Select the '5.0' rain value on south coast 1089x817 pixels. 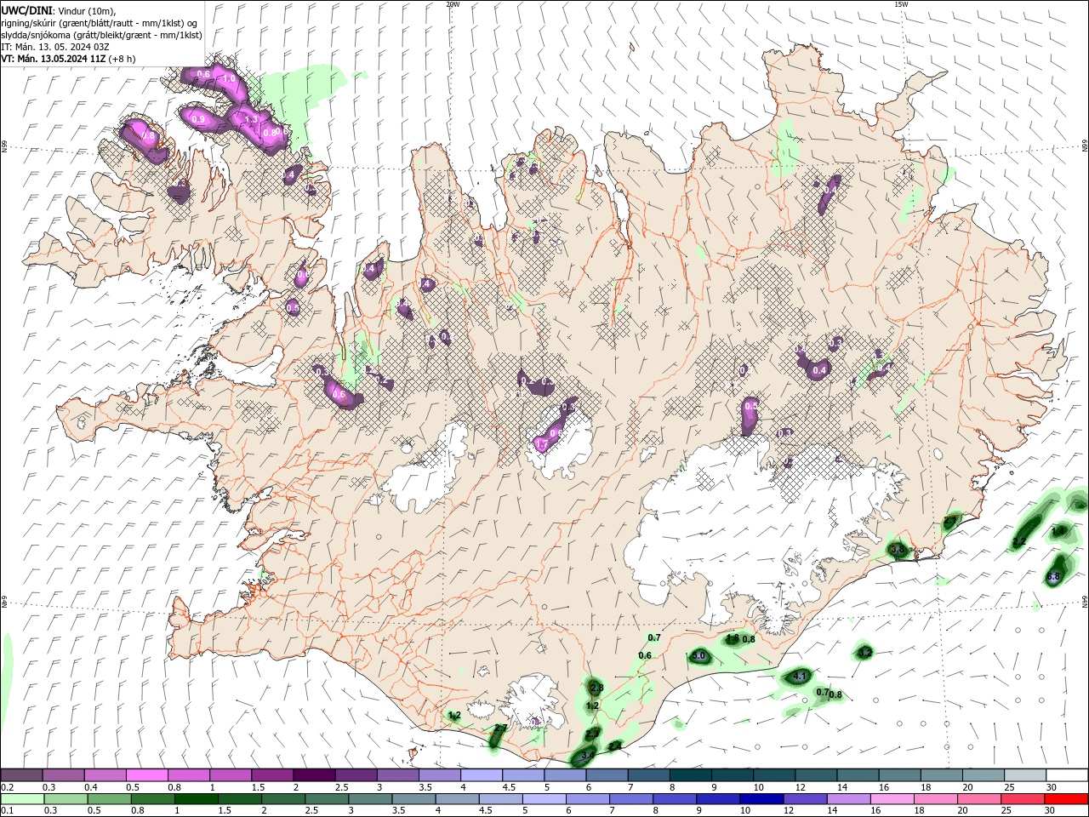698,656
